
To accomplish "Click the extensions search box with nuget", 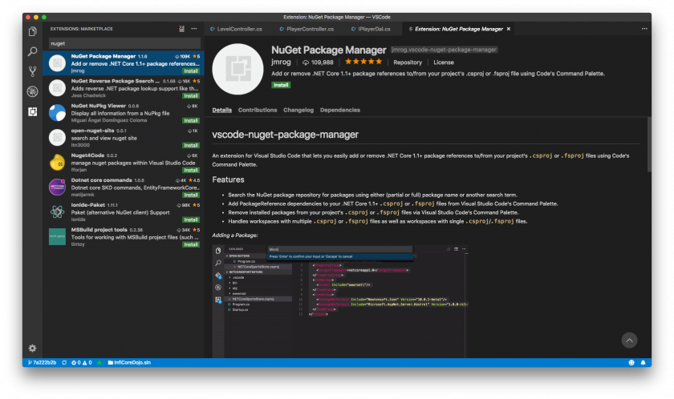I will coord(124,43).
